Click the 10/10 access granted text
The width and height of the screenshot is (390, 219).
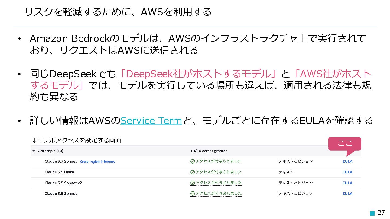tap(209, 151)
